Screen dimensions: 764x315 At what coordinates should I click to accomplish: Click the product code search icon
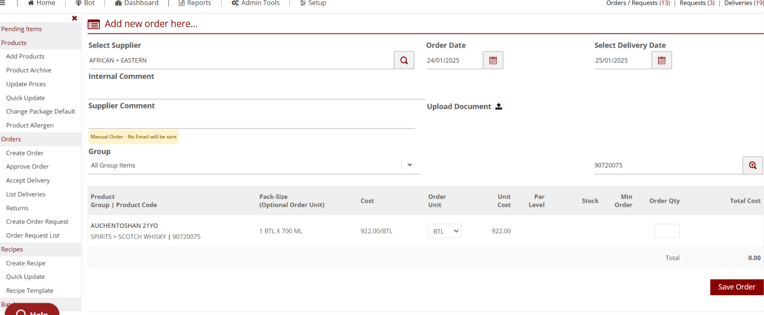(752, 165)
